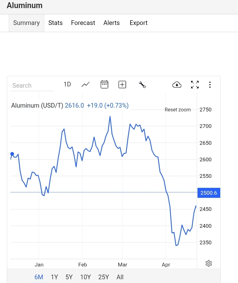Open the chart type line icon
The image size is (238, 283).
point(85,84)
